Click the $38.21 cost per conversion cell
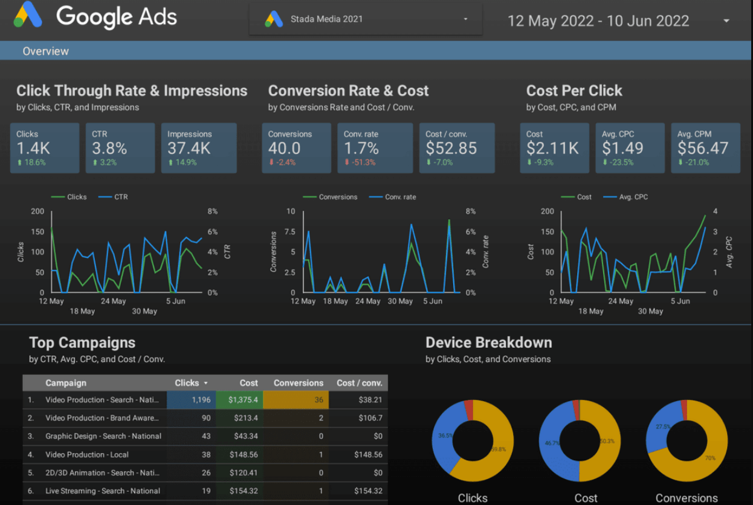 [x=358, y=399]
